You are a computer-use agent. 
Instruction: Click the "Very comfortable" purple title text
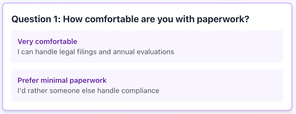pyautogui.click(x=47, y=41)
